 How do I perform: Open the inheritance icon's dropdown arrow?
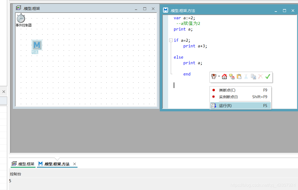point(218,77)
